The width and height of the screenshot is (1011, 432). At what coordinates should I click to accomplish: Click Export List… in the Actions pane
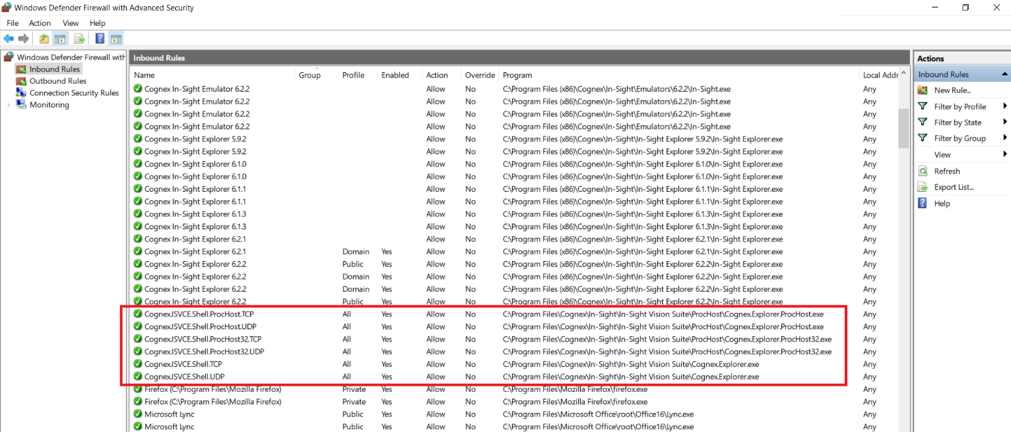(953, 187)
